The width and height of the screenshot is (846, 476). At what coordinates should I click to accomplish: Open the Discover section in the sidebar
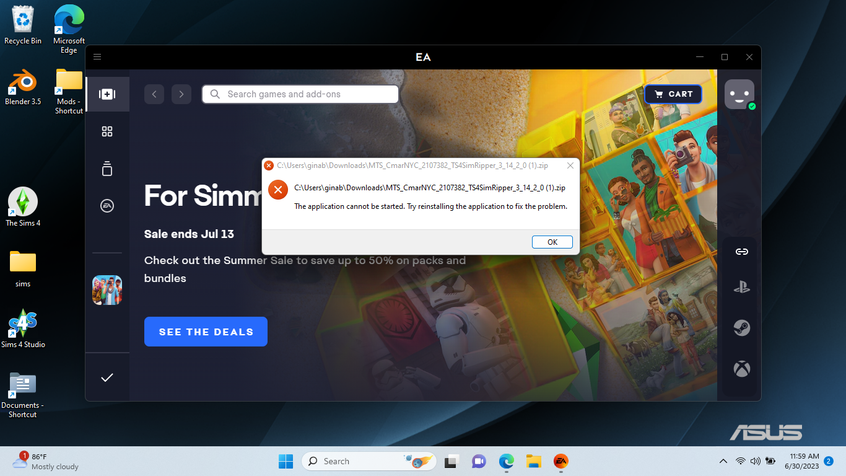coord(107,94)
